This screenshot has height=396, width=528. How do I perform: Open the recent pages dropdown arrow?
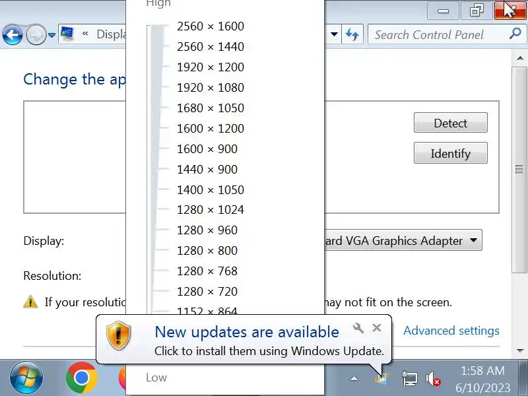[51, 35]
